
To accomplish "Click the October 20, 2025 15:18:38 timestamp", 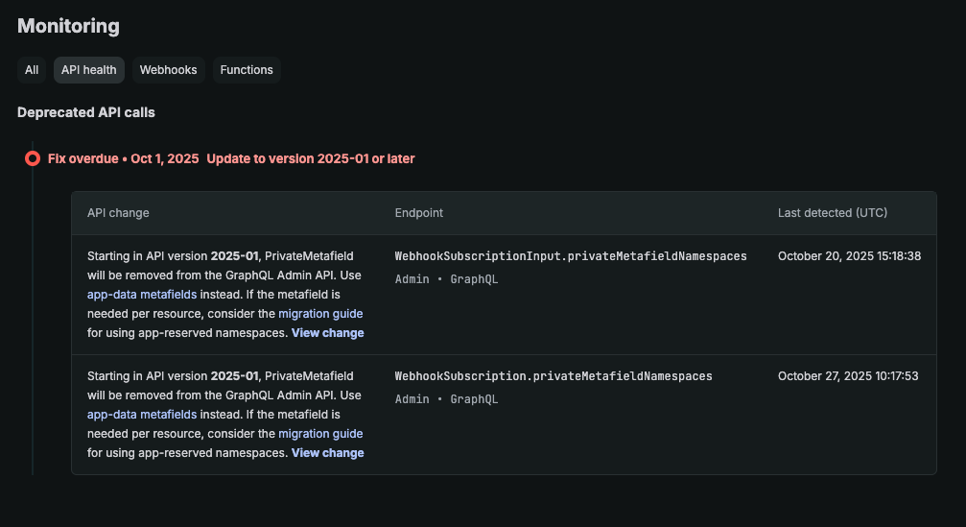I will coord(849,256).
